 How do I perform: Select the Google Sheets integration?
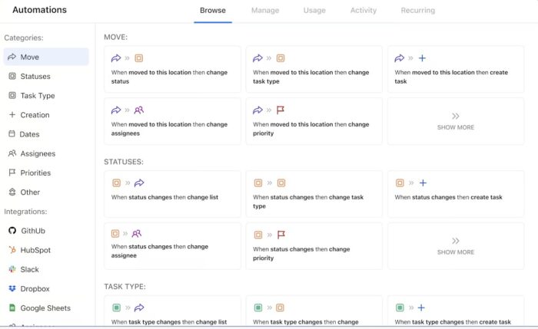point(45,308)
